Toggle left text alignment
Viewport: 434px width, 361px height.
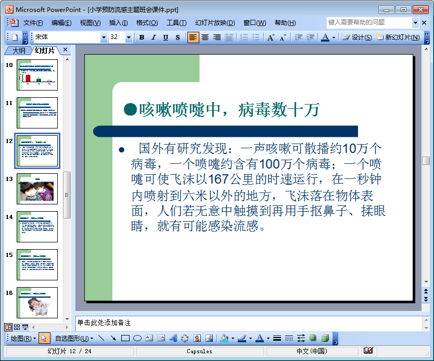193,37
